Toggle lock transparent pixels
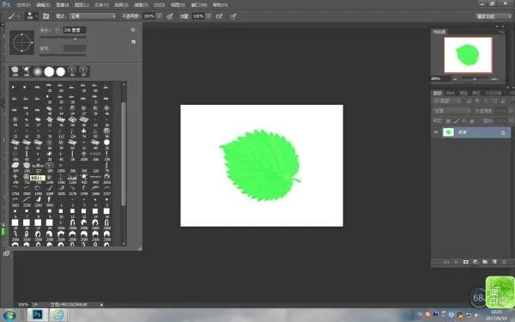 tap(448, 121)
